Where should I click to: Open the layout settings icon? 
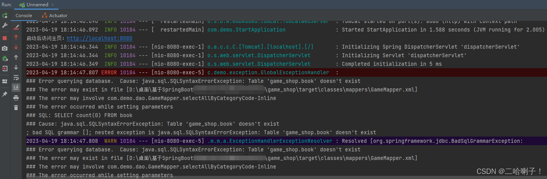point(5,81)
